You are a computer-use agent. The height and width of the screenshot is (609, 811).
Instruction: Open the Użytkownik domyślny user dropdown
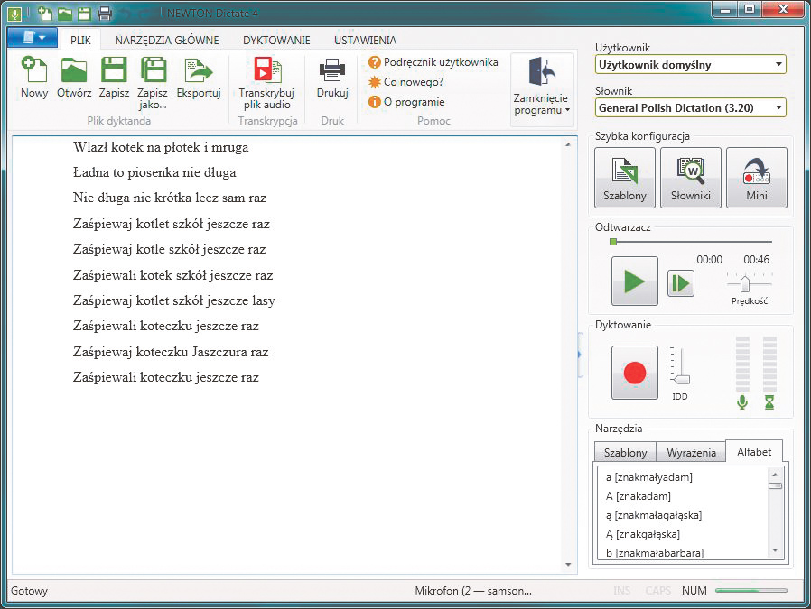click(689, 64)
